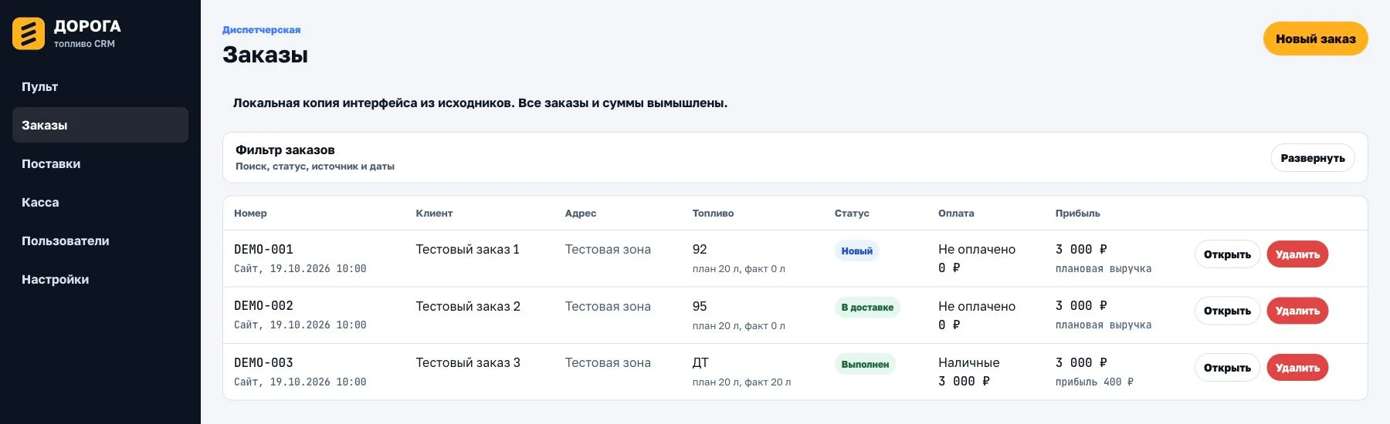
Task: Click client Тестовый заказ 1
Action: (467, 249)
